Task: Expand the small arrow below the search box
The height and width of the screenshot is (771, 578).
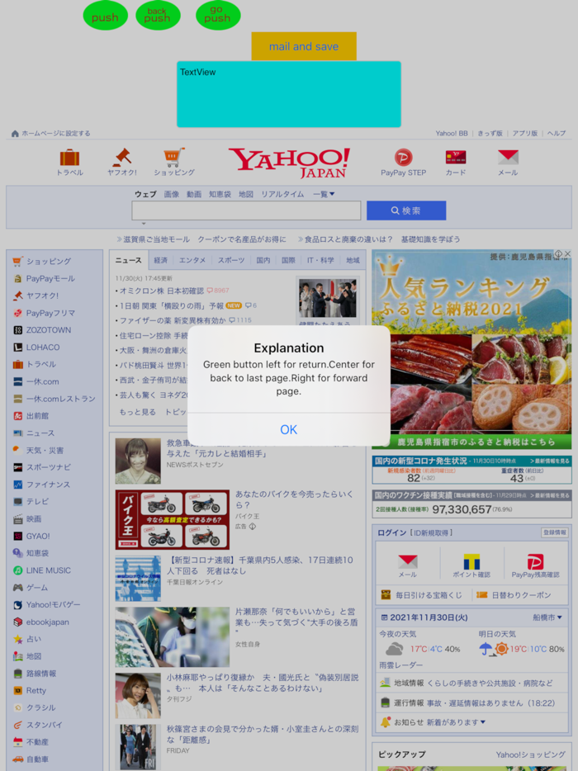Action: (x=144, y=224)
